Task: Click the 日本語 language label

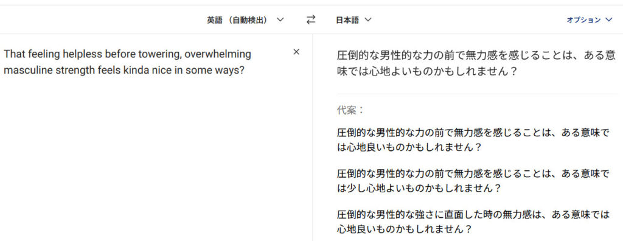Action: pyautogui.click(x=347, y=20)
